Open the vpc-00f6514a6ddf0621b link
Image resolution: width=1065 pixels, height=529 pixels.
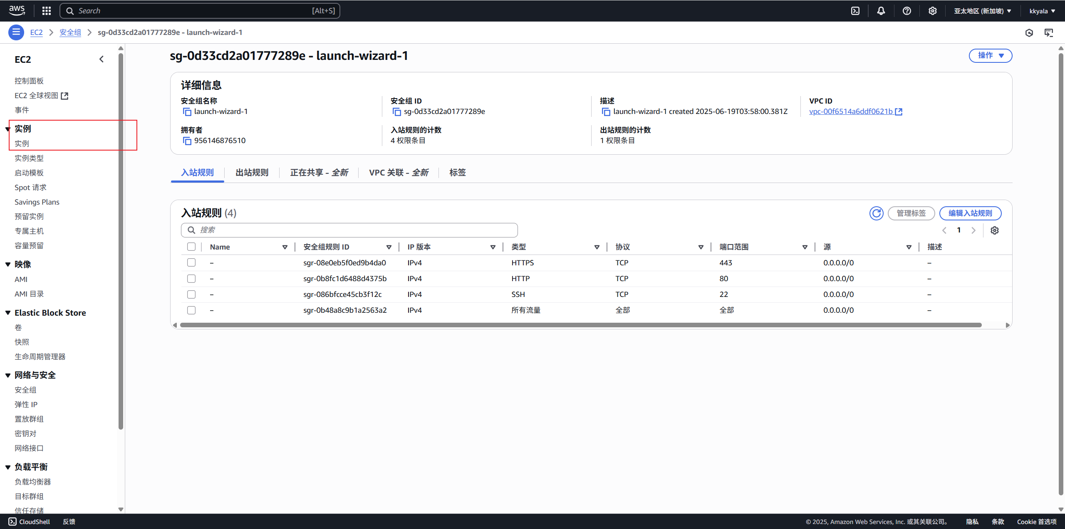(x=851, y=111)
